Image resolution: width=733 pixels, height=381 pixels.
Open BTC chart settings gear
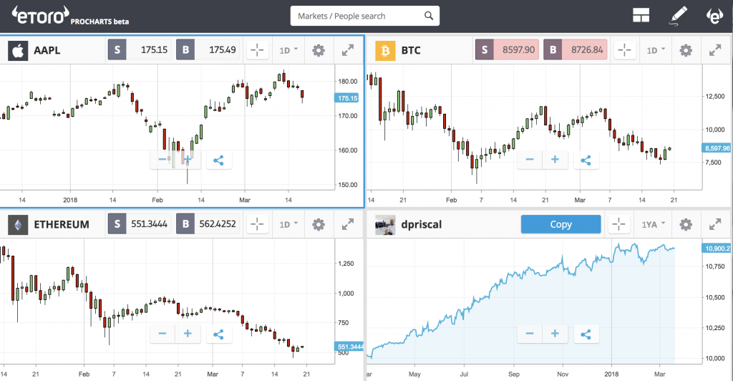686,50
